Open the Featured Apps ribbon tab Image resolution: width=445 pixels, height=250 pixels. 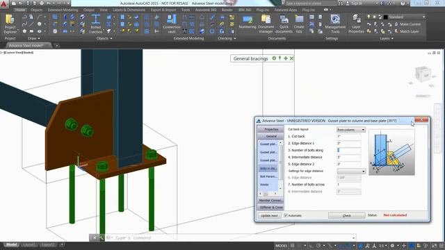(286, 10)
